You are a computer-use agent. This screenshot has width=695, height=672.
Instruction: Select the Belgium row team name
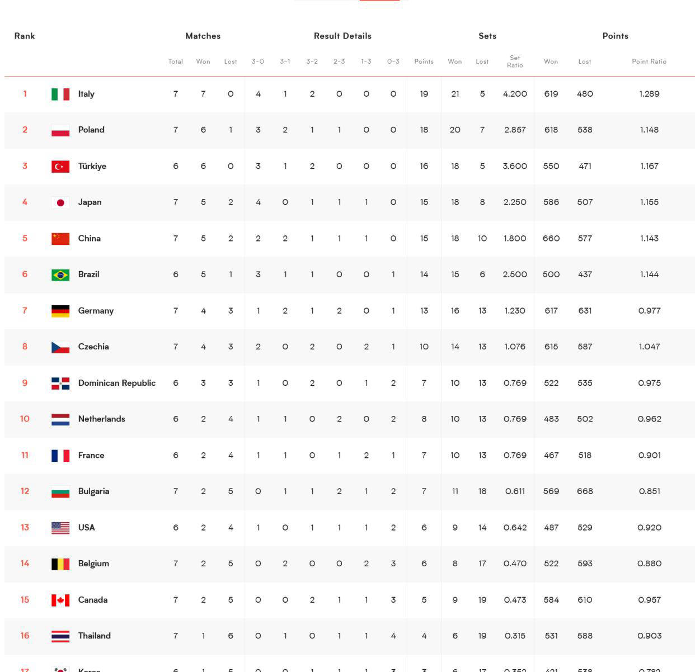pyautogui.click(x=93, y=564)
